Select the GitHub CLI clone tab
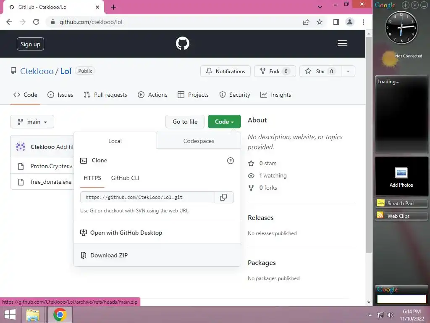 125,178
